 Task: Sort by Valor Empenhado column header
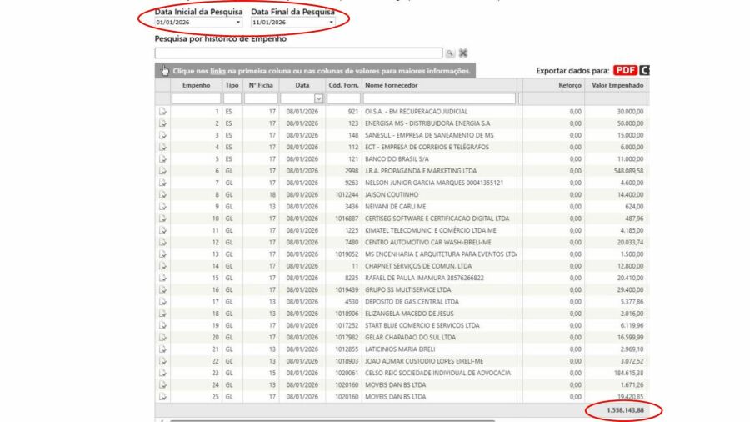click(x=617, y=85)
